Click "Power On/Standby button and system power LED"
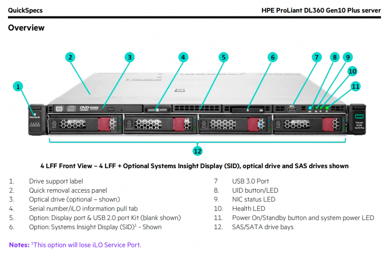Image resolution: width=388 pixels, height=260 pixels. tap(303, 218)
